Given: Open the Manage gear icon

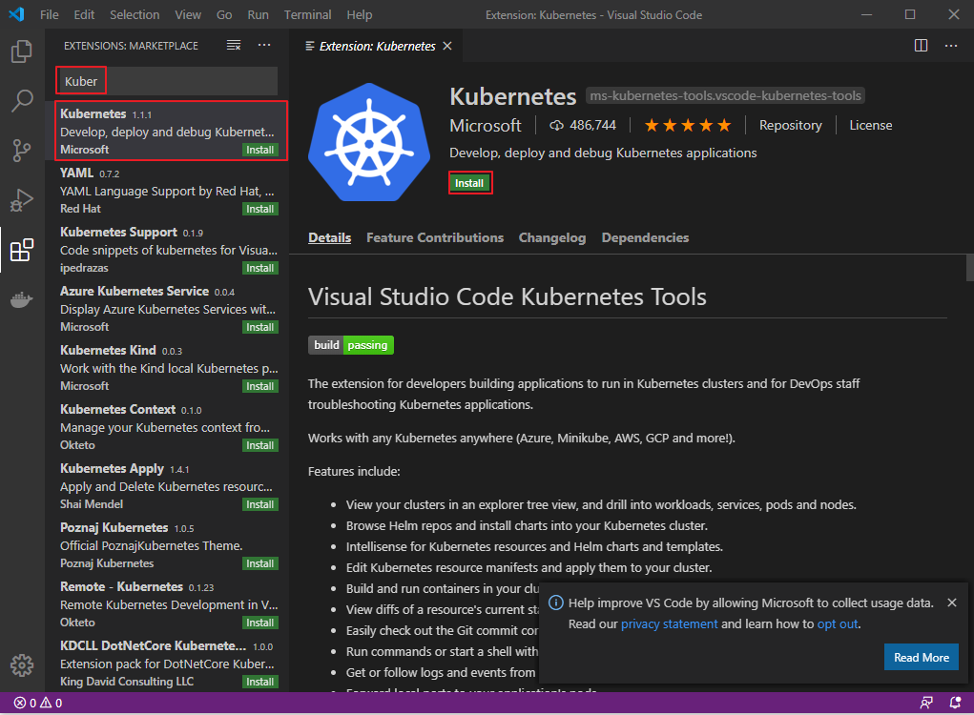Looking at the screenshot, I should coord(22,664).
